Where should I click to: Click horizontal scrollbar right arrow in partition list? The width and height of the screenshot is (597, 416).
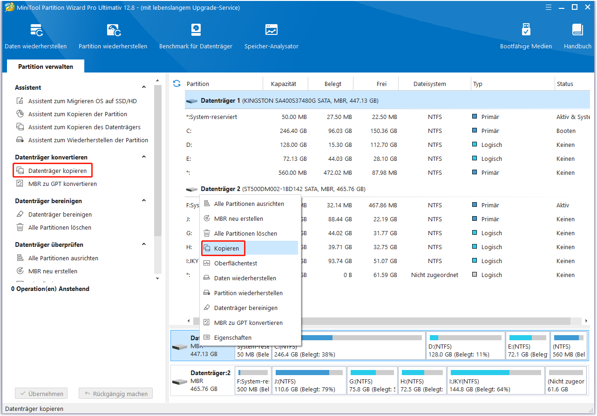(586, 321)
